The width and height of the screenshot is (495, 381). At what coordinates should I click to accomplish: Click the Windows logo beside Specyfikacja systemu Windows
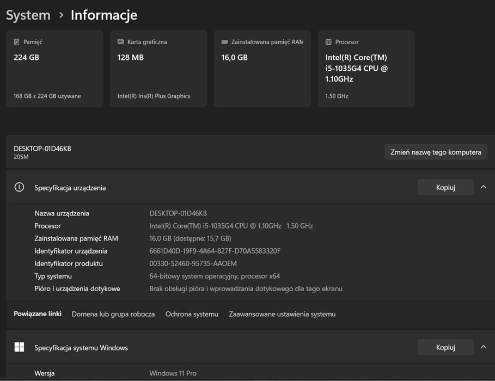coord(19,347)
